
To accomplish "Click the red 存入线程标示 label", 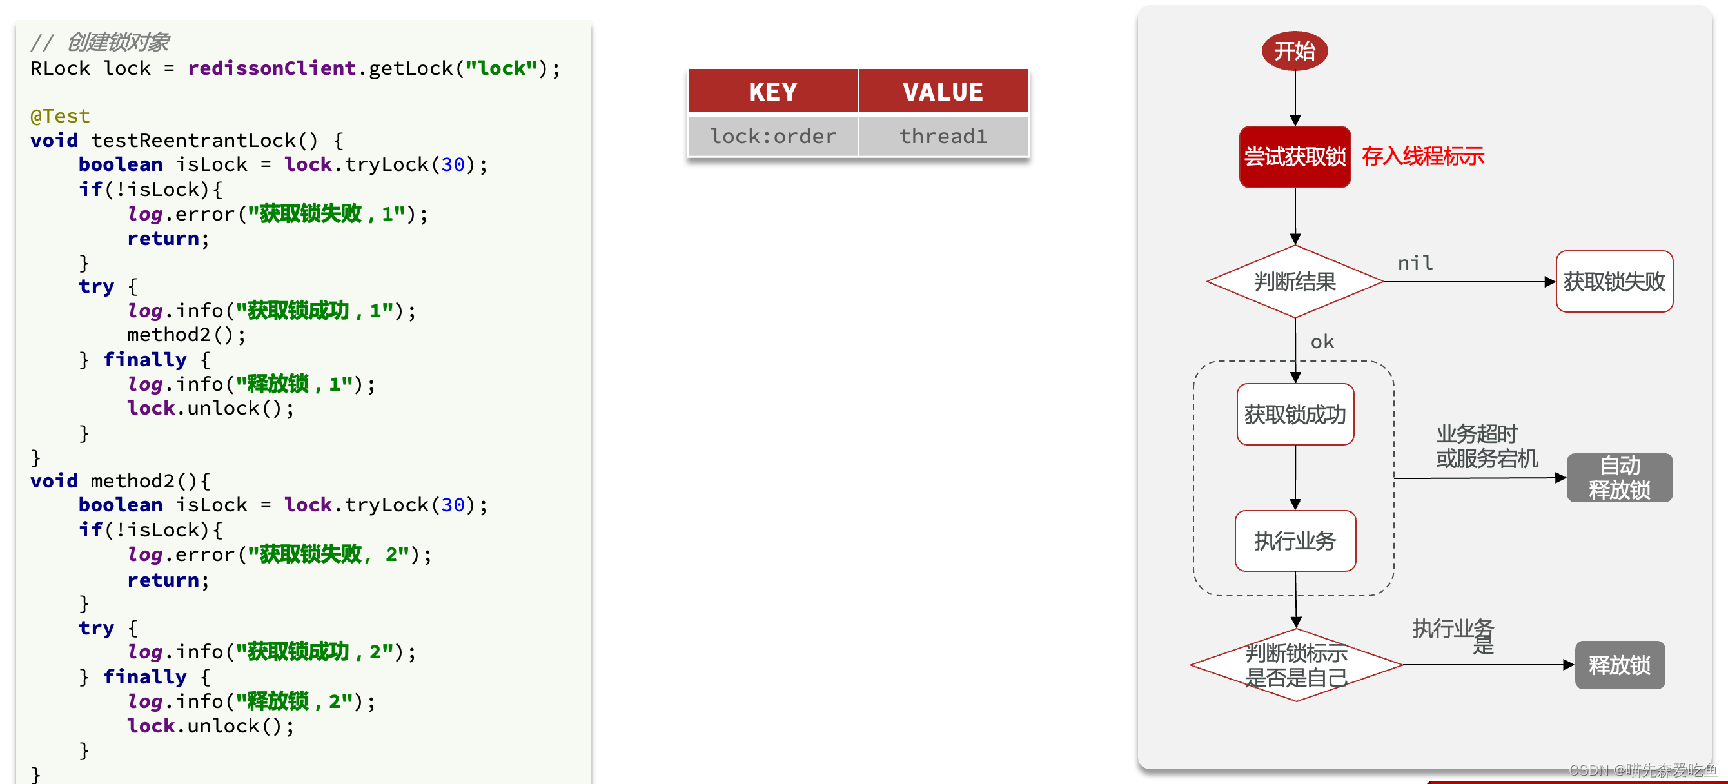I will coord(1422,156).
